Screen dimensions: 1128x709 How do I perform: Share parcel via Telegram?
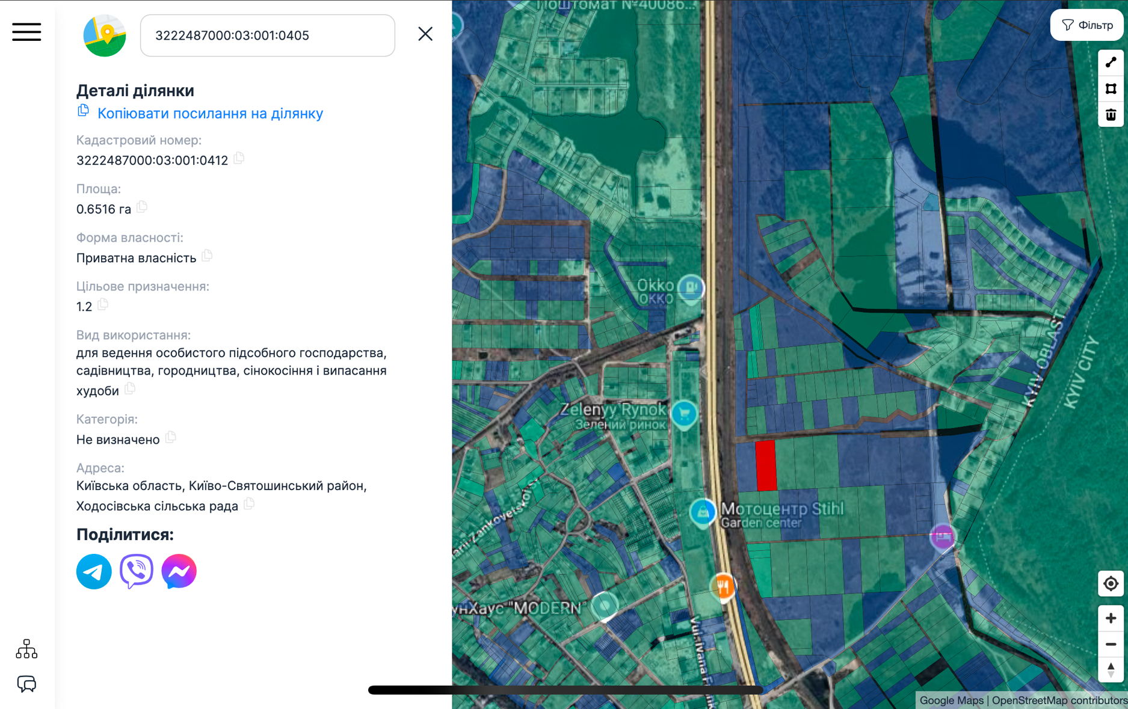coord(94,571)
